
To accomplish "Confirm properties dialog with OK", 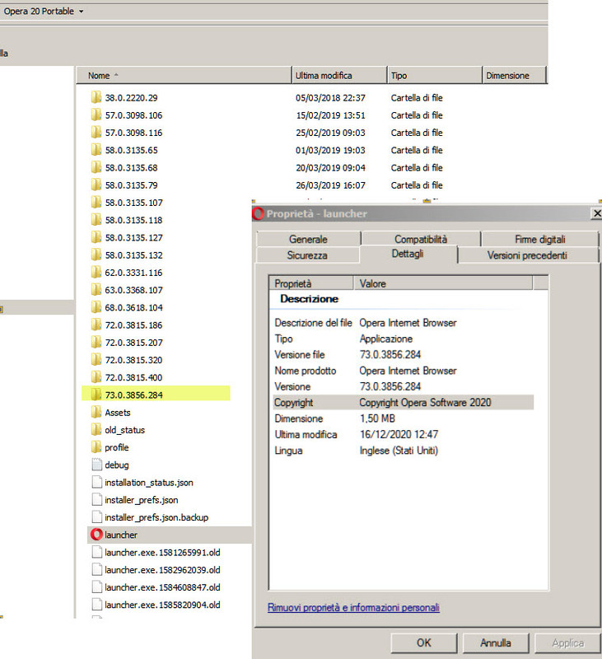I will point(423,643).
